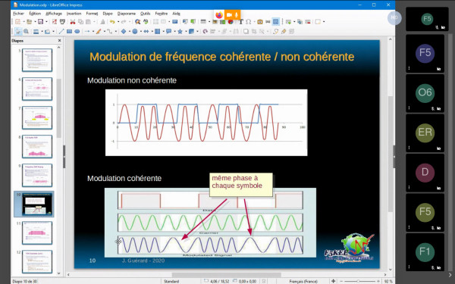Toggle Firefox sharing camera indicator
455x284 pixels.
[229, 15]
